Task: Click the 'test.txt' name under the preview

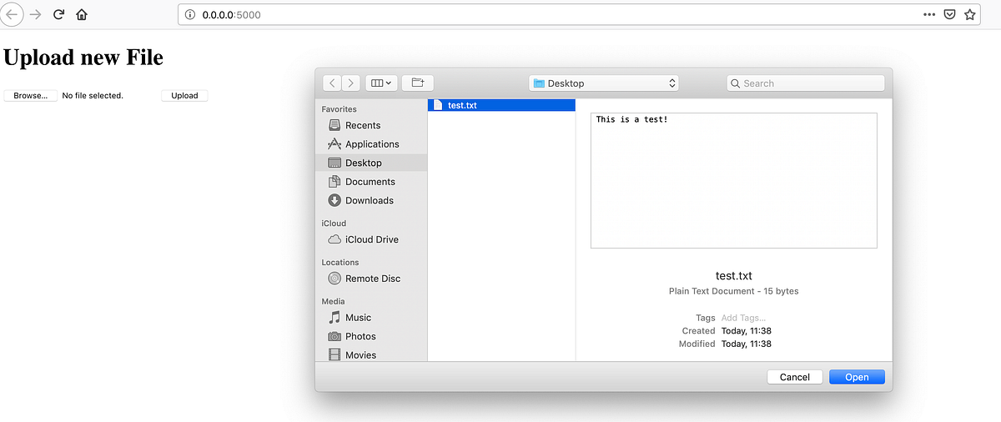Action: [x=734, y=276]
